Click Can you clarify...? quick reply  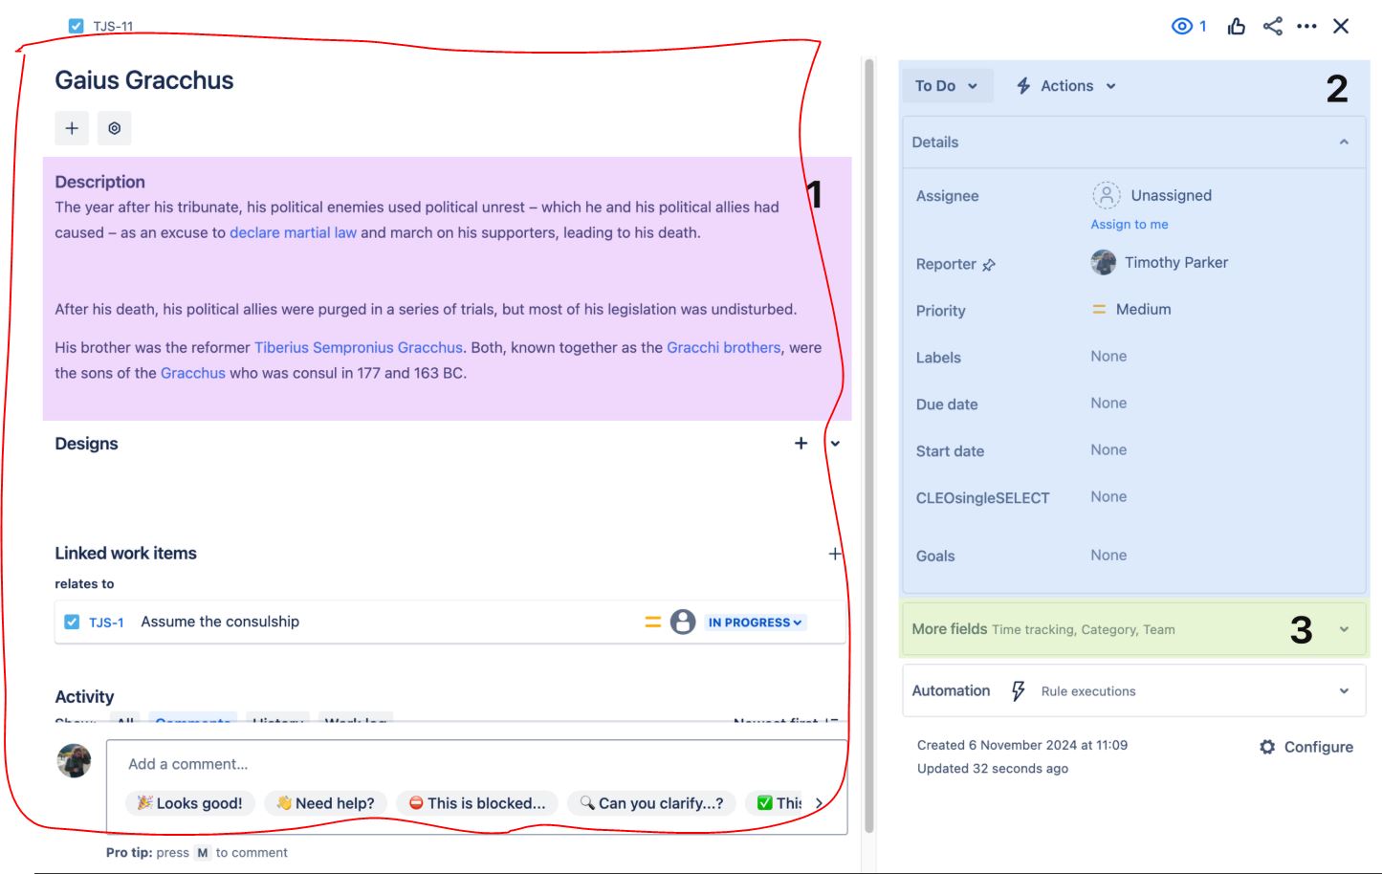point(651,803)
